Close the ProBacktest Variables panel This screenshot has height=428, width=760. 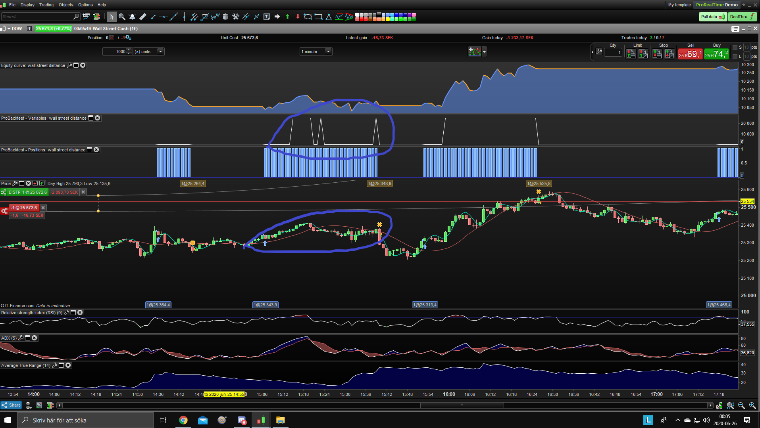(98, 118)
